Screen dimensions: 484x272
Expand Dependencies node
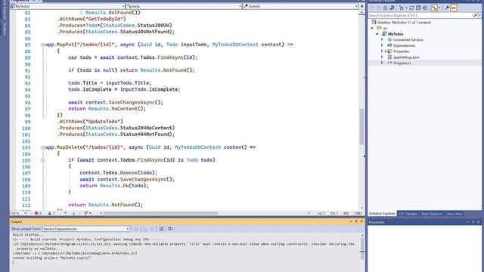(x=382, y=45)
